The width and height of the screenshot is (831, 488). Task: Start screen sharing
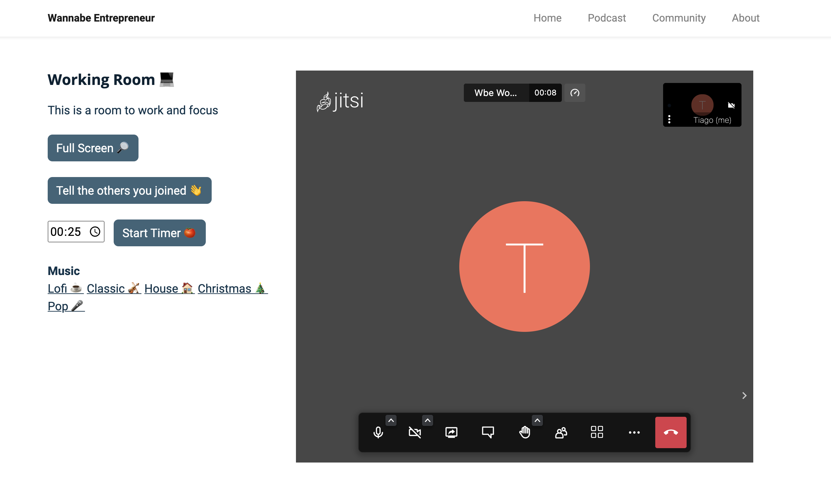pyautogui.click(x=451, y=432)
